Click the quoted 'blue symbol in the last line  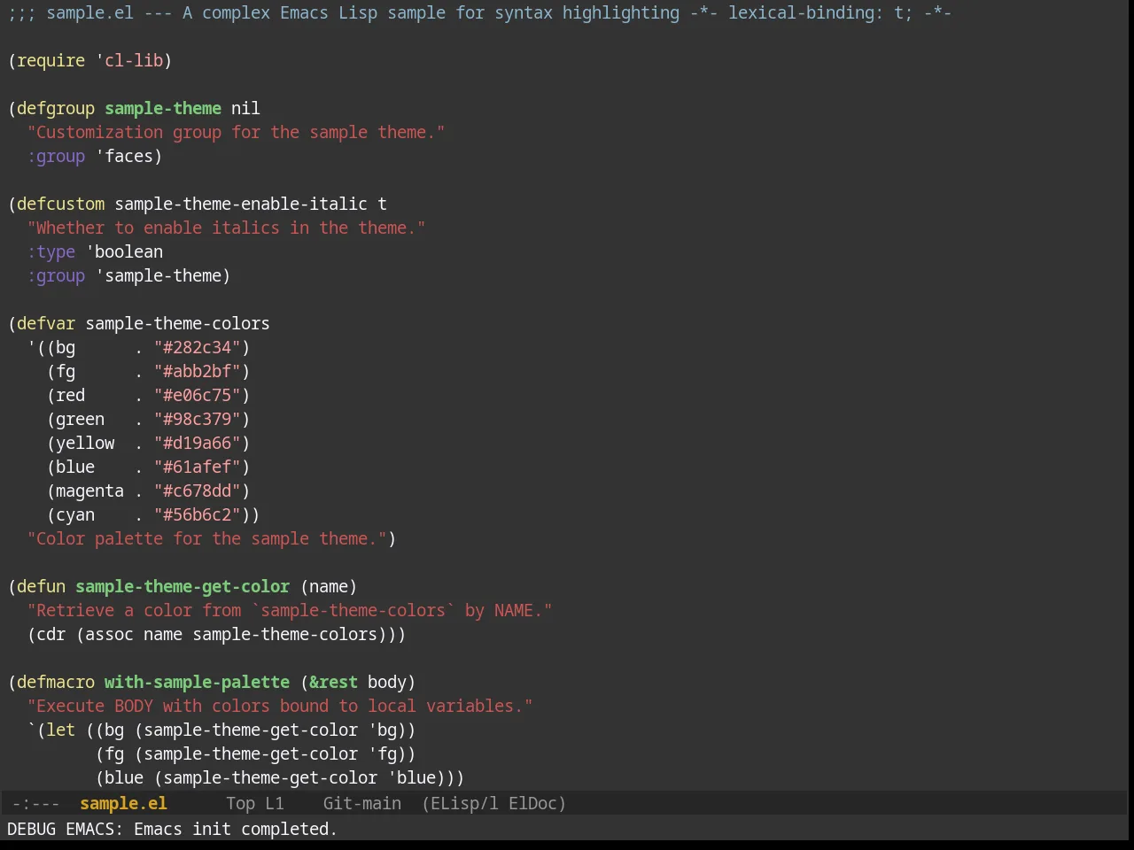tap(411, 777)
